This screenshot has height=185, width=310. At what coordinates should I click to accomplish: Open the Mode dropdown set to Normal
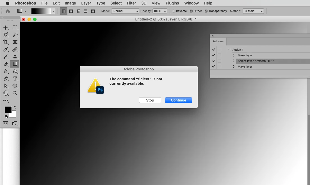[x=125, y=11]
